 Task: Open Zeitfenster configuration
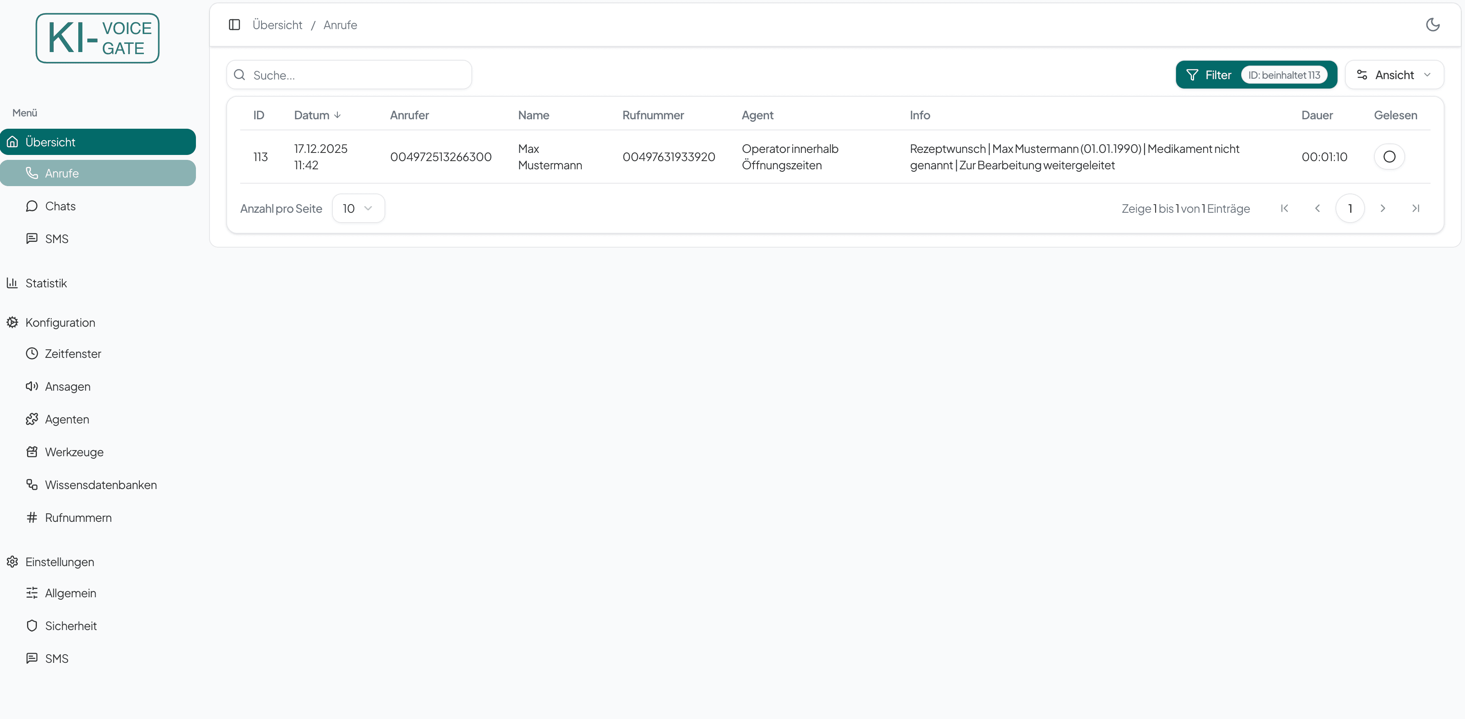[x=72, y=354]
